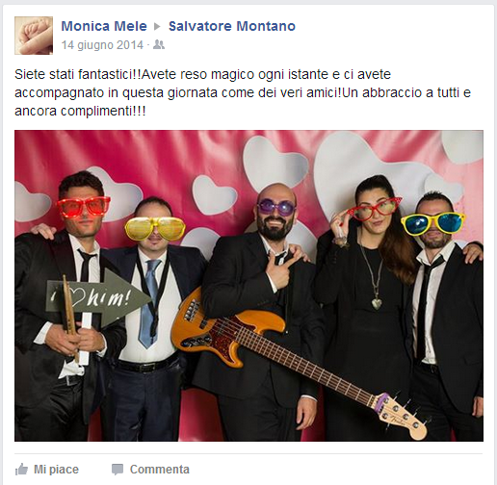This screenshot has height=485, width=497.
Task: Open the post timestamp 14 giugno 2014
Action: (102, 45)
